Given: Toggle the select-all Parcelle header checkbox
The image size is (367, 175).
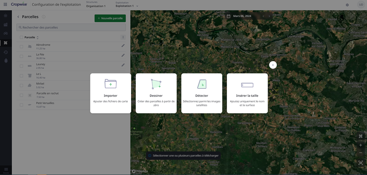Looking at the screenshot, I should click(21, 37).
